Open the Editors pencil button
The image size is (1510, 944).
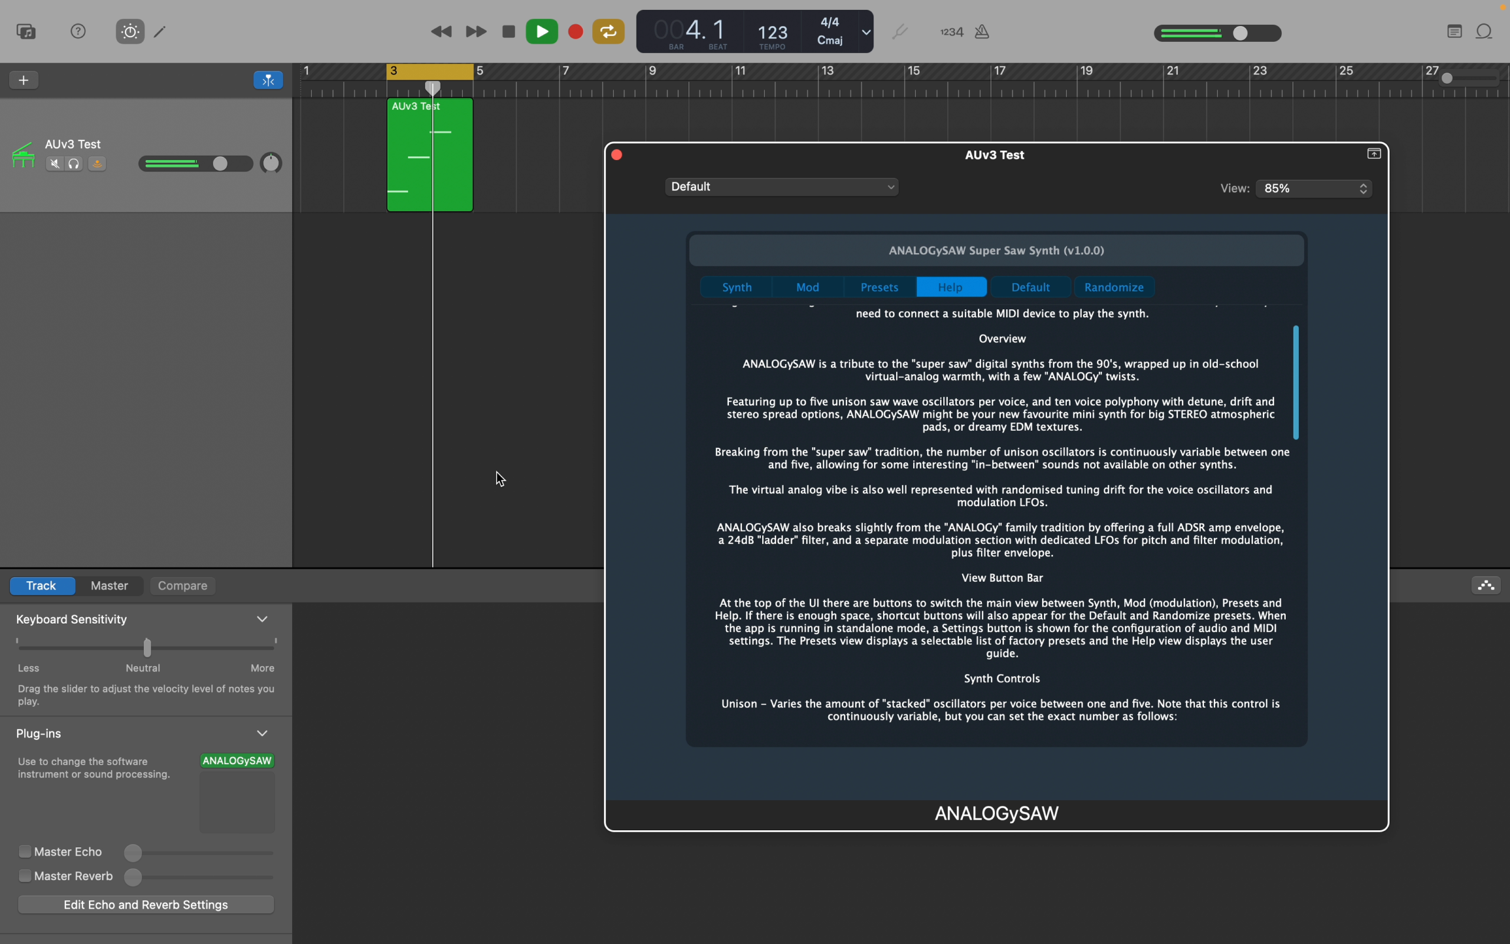pos(160,32)
